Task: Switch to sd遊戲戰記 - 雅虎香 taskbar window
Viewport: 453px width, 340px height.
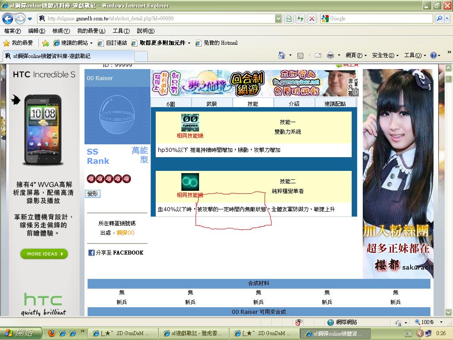Action: pyautogui.click(x=193, y=333)
